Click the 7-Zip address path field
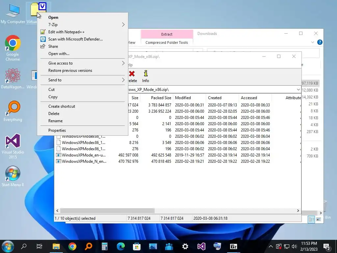This screenshot has height=253, width=337. pyautogui.click(x=212, y=90)
